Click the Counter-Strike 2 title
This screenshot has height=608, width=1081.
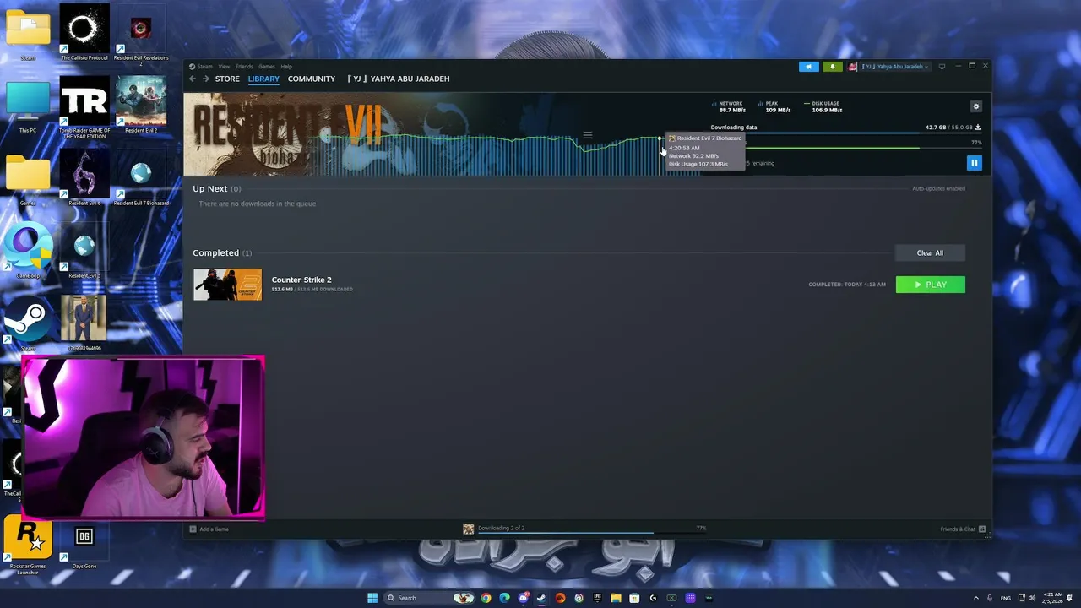[x=301, y=280]
